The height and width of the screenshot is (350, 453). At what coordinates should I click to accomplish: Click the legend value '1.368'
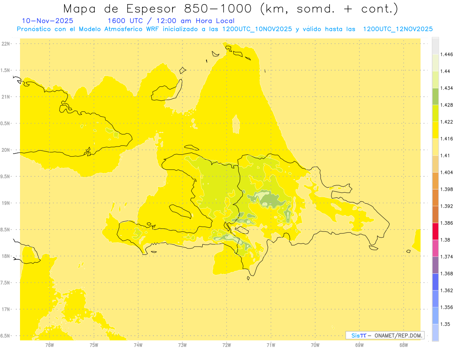tap(447, 274)
